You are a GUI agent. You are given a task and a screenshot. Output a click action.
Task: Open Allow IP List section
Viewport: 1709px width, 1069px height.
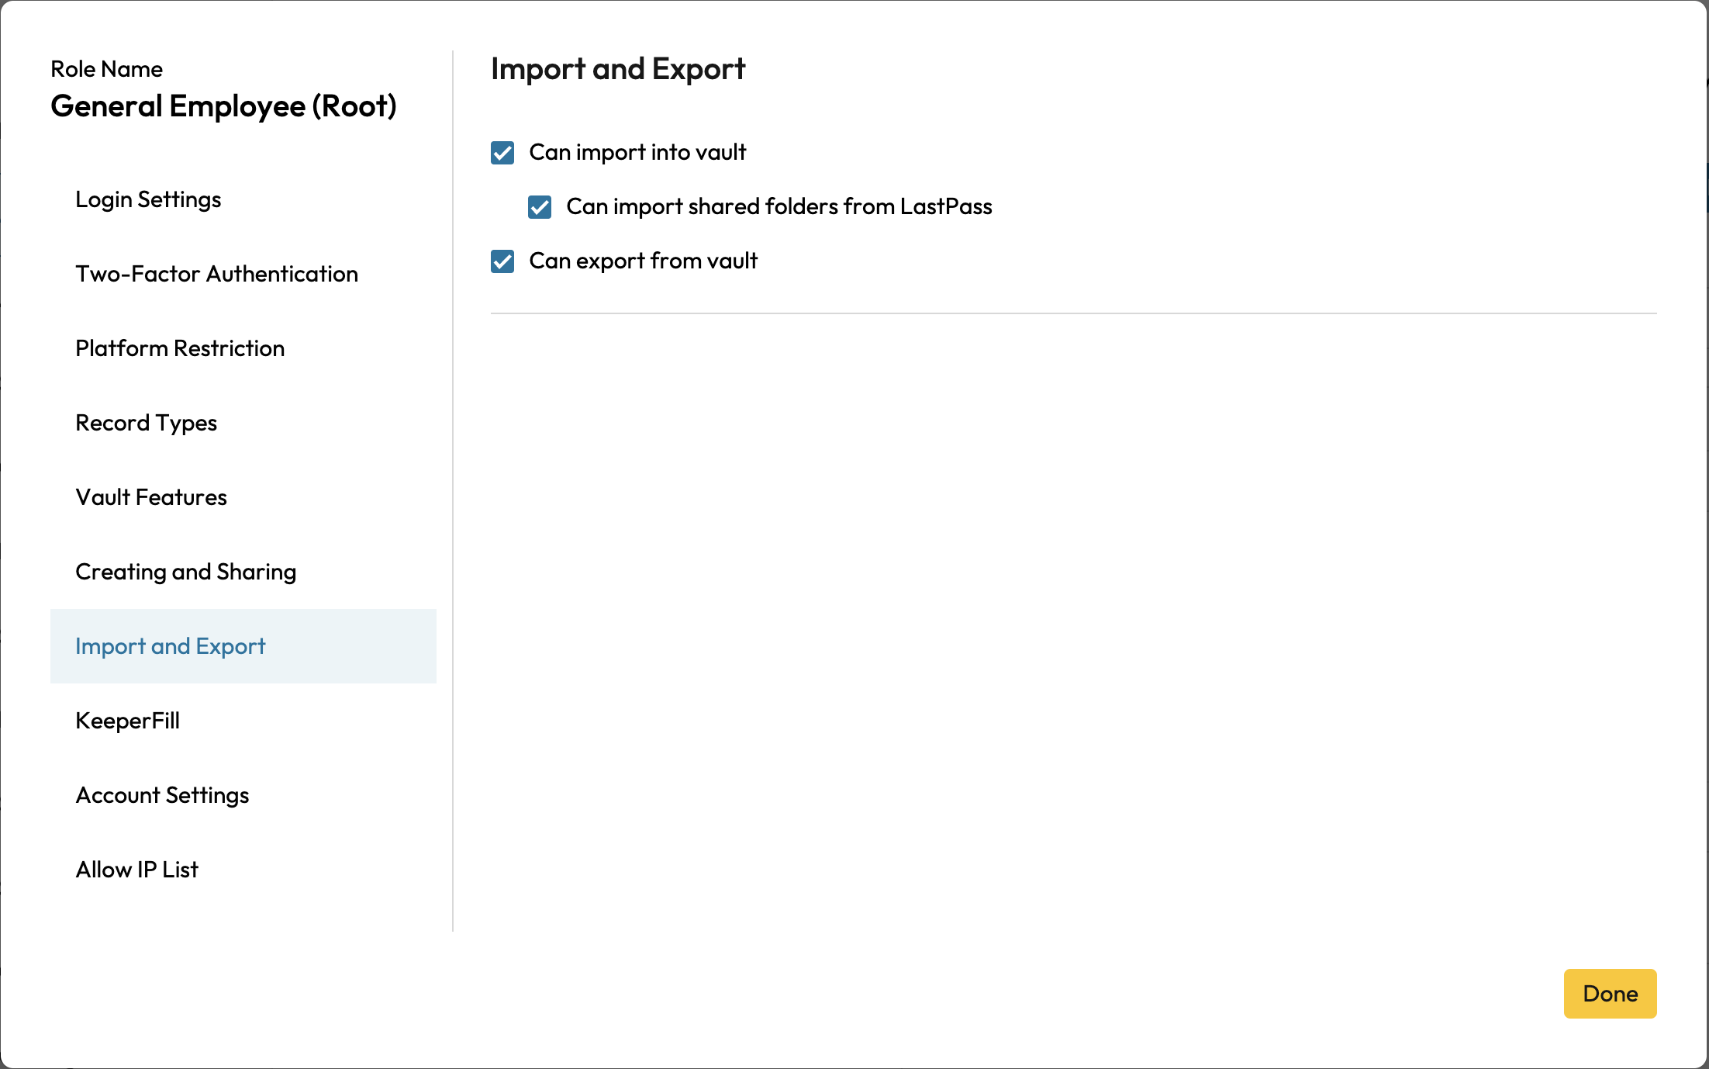pos(136,870)
